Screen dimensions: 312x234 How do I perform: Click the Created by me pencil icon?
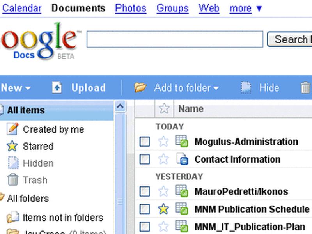click(x=13, y=129)
